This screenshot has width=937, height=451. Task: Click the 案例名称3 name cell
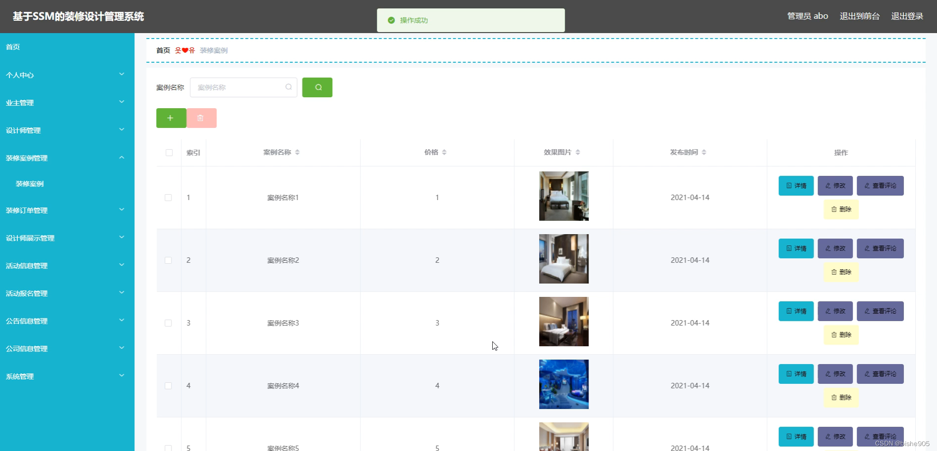pos(283,323)
